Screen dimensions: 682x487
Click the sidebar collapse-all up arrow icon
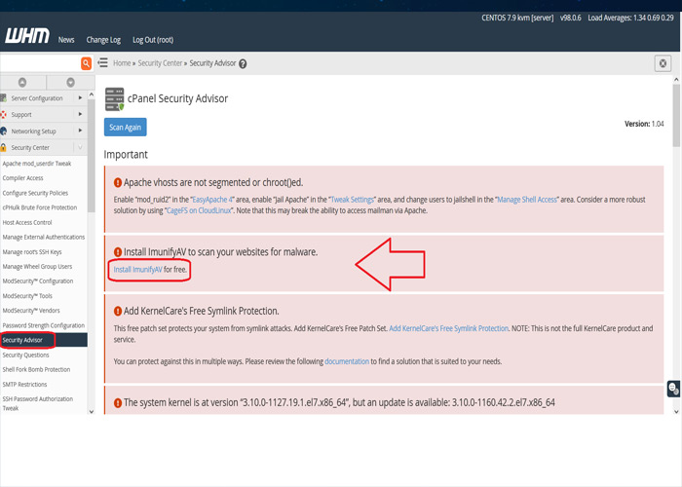(x=21, y=83)
